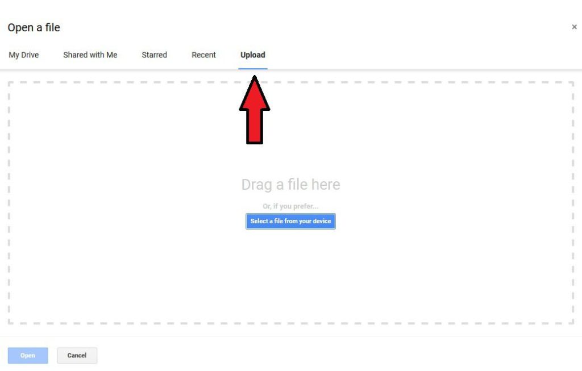Click the 'Or, if you prefer...' caption
This screenshot has height=371, width=582.
(x=290, y=206)
